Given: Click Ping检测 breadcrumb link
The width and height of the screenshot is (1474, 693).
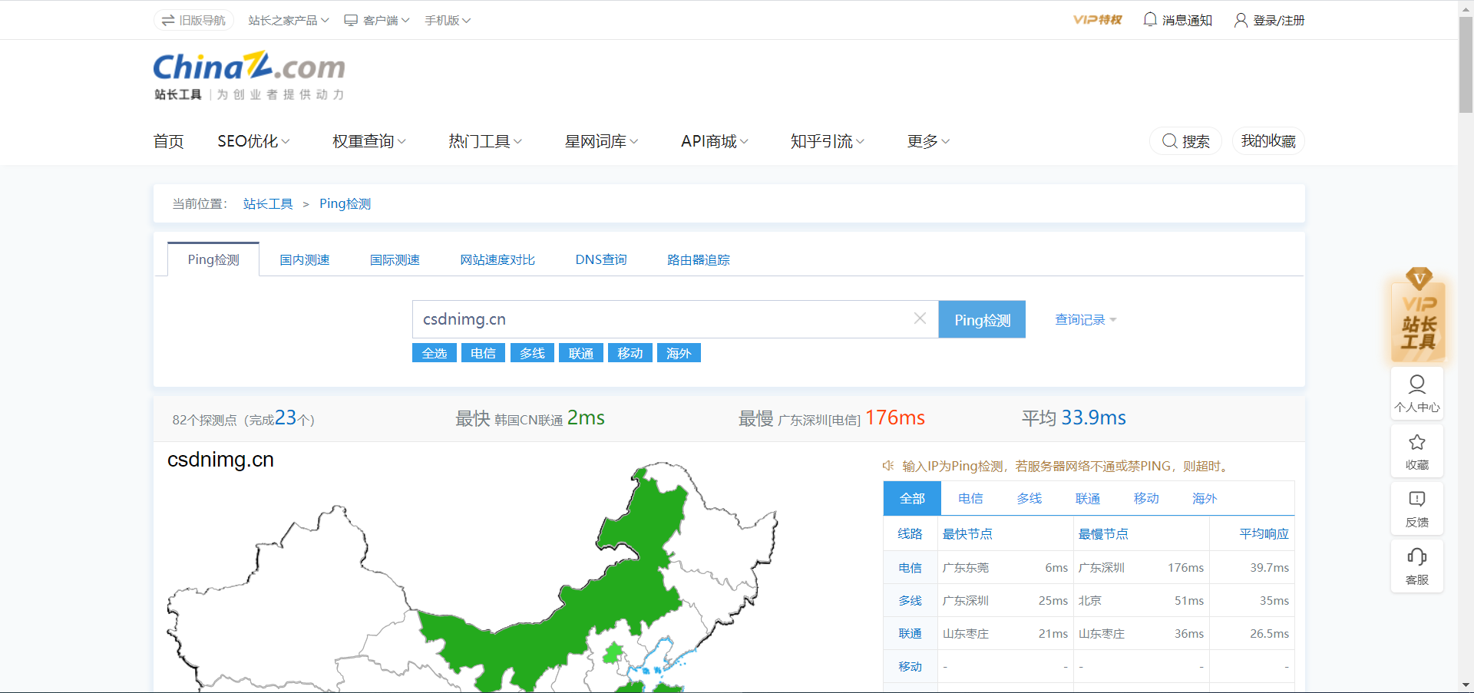Looking at the screenshot, I should 345,203.
